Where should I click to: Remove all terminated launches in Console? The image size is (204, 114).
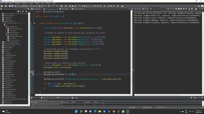click(x=173, y=9)
